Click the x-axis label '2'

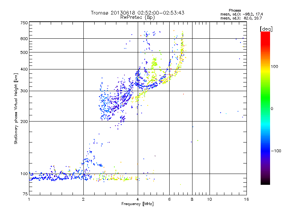(83, 199)
